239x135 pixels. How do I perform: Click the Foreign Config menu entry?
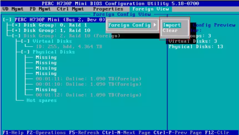129,25
